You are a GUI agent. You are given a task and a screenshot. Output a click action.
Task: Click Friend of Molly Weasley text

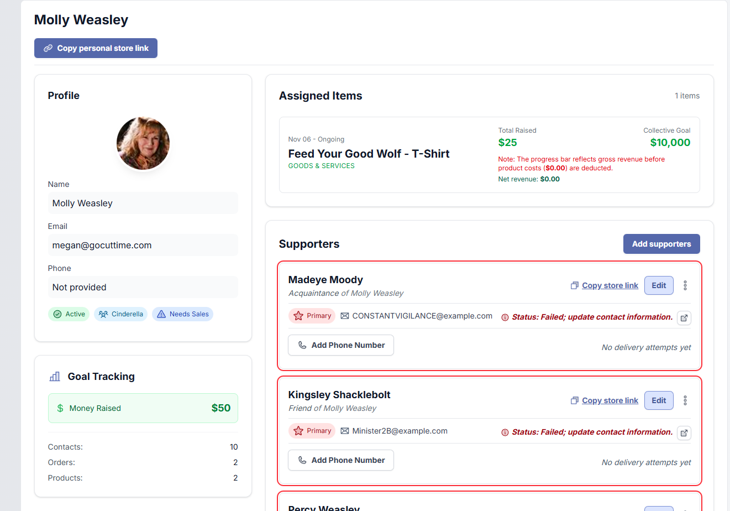pos(332,408)
